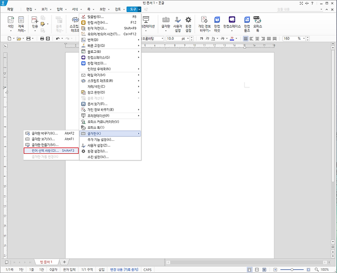Apply italic with the slanted 가 icon

point(207,38)
